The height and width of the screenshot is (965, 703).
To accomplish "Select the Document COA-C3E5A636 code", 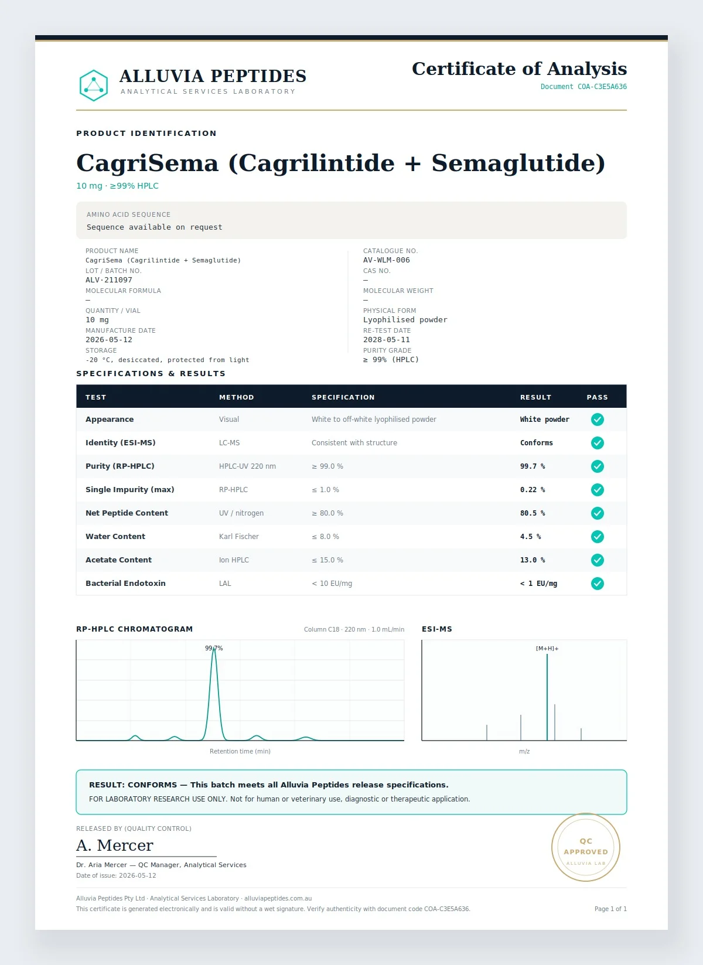I will pyautogui.click(x=583, y=87).
